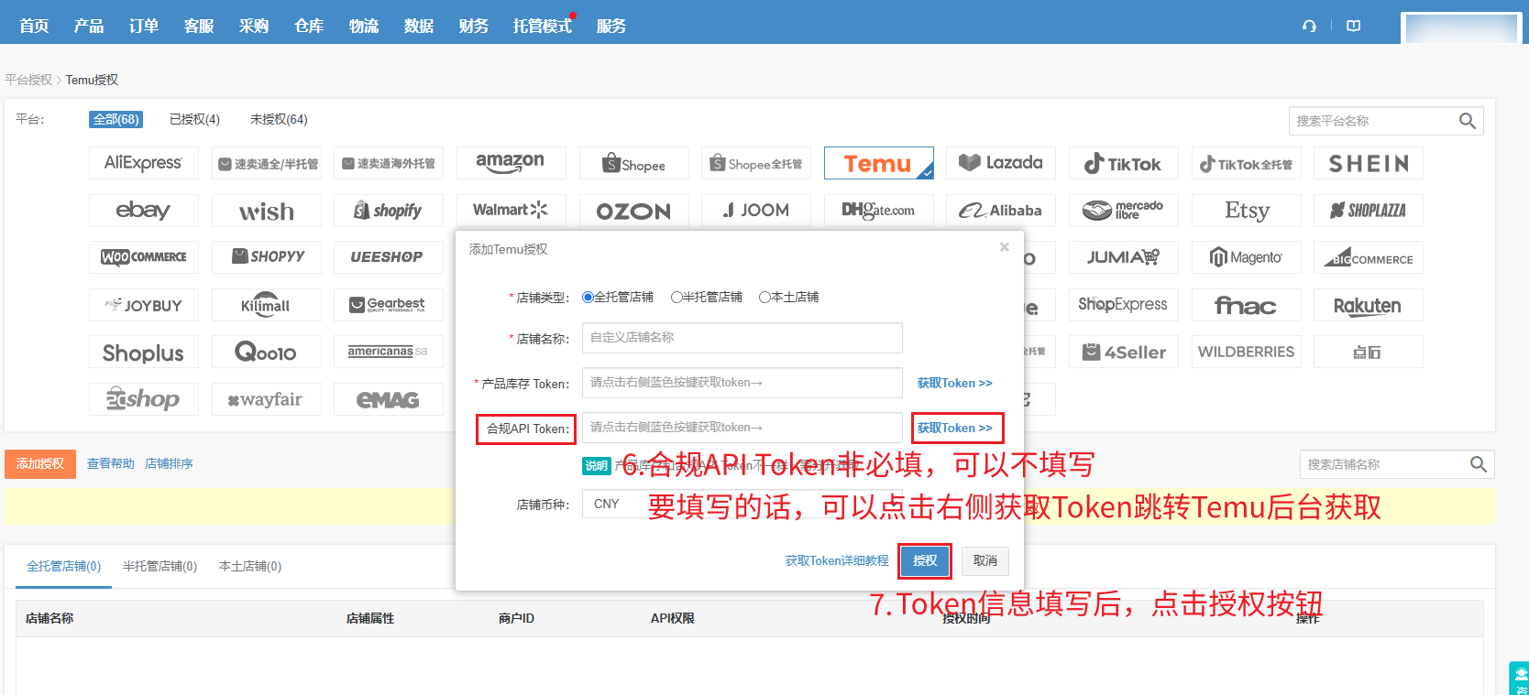This screenshot has height=695, width=1529.
Task: Select the Temu platform tile
Action: pyautogui.click(x=878, y=163)
